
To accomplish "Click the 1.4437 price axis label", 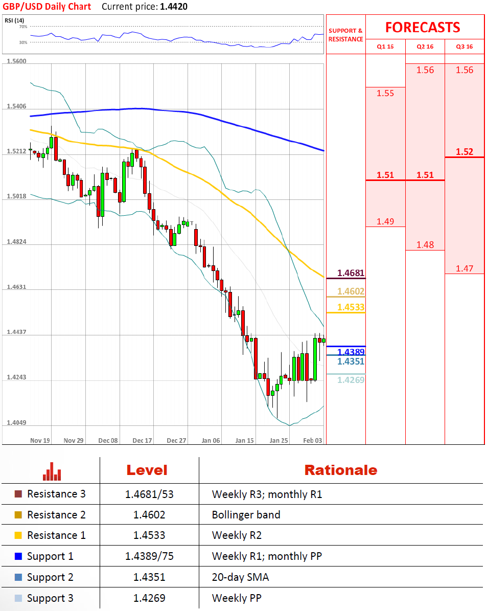I will coord(17,332).
